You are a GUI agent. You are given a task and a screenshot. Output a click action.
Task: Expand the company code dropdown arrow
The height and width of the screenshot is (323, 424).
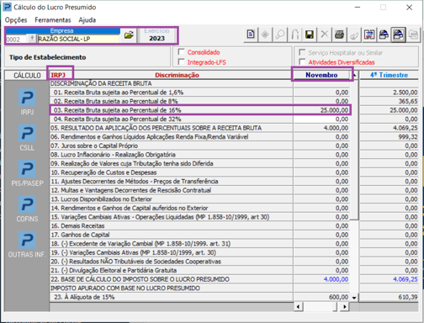coord(32,39)
